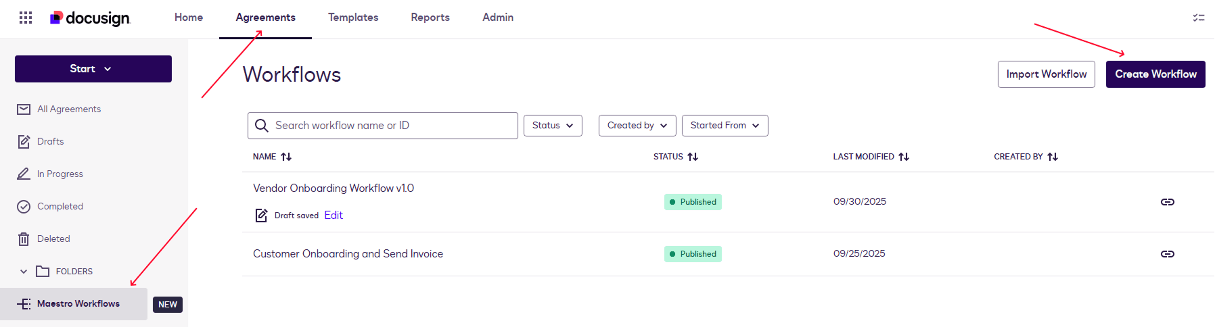This screenshot has width=1215, height=327.
Task: Sort by Created By column arrows
Action: tap(1053, 157)
